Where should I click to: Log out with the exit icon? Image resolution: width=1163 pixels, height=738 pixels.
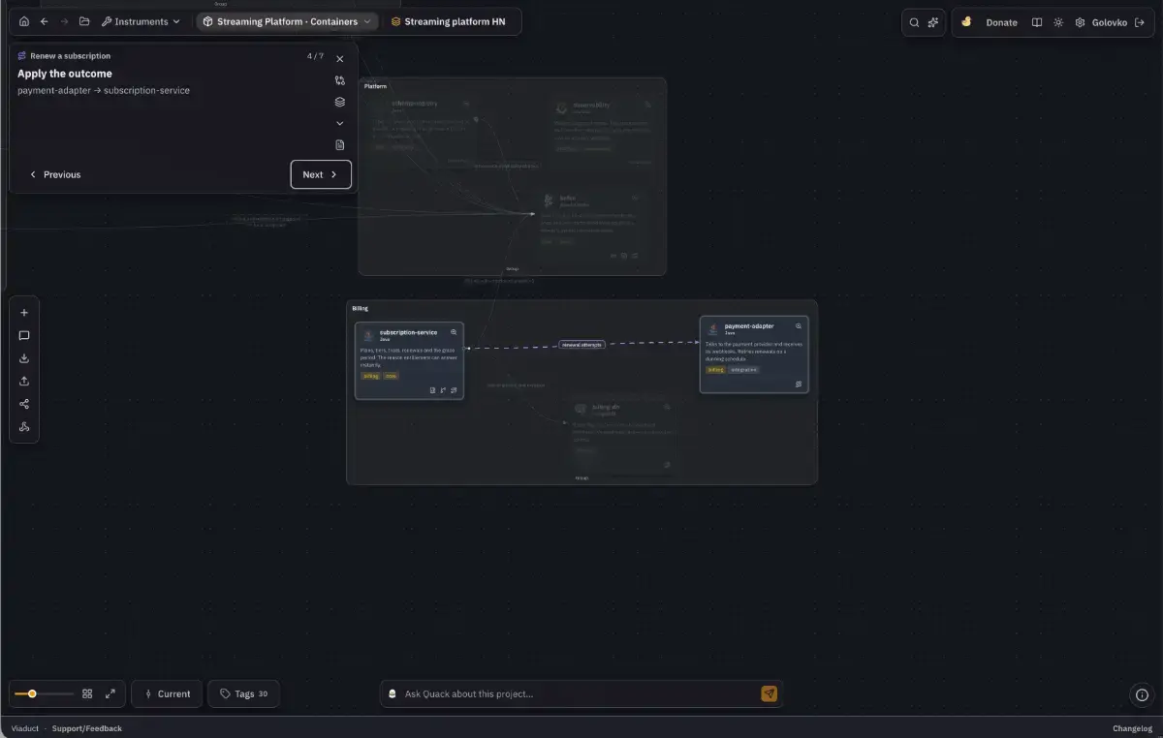(1140, 22)
